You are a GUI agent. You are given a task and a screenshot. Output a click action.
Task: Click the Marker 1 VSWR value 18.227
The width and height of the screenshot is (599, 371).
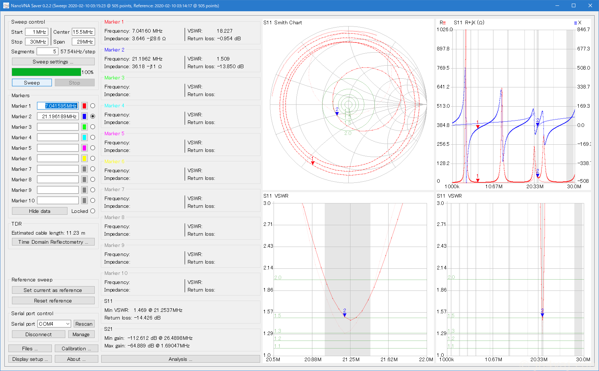coord(225,31)
